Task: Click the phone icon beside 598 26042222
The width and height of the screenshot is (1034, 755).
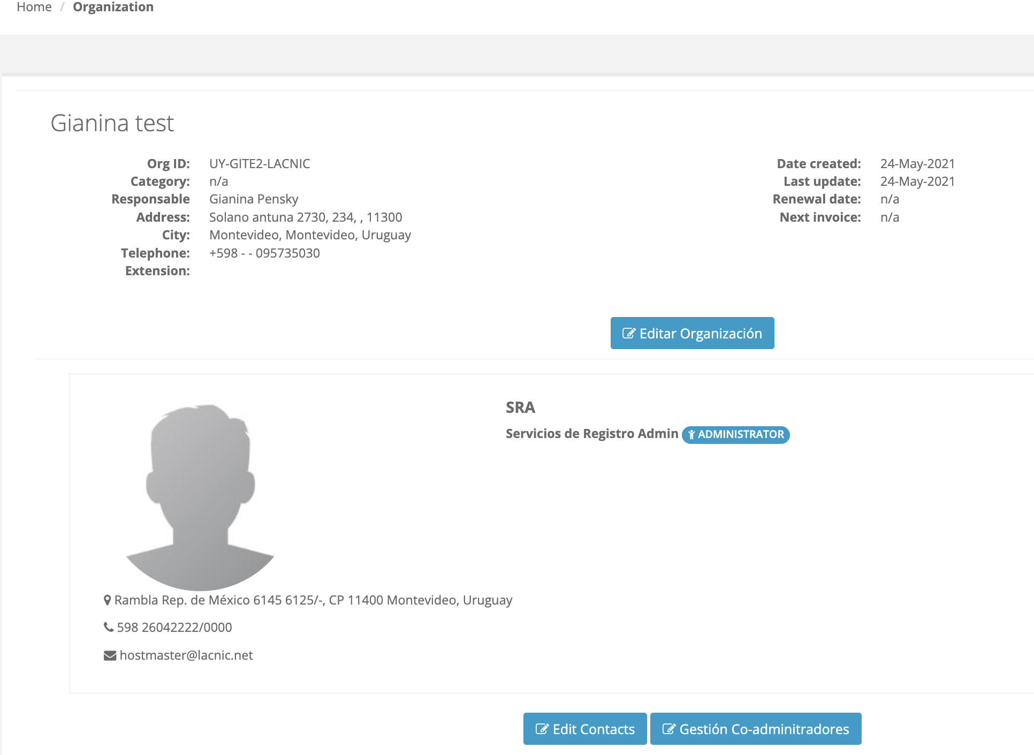Action: (x=108, y=627)
